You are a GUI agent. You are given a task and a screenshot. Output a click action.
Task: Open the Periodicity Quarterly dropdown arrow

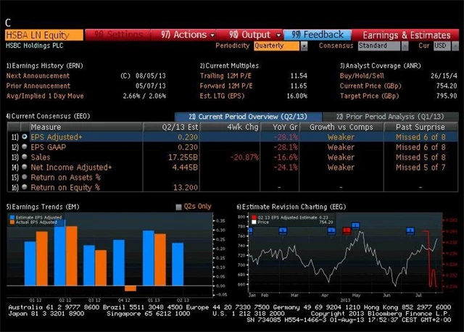click(304, 46)
